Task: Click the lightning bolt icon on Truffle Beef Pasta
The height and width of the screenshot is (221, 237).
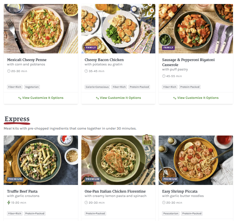Action: point(9,202)
